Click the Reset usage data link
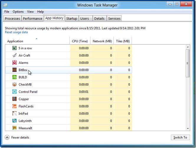Image resolution: width=196 pixels, height=148 pixels. [x=16, y=32]
